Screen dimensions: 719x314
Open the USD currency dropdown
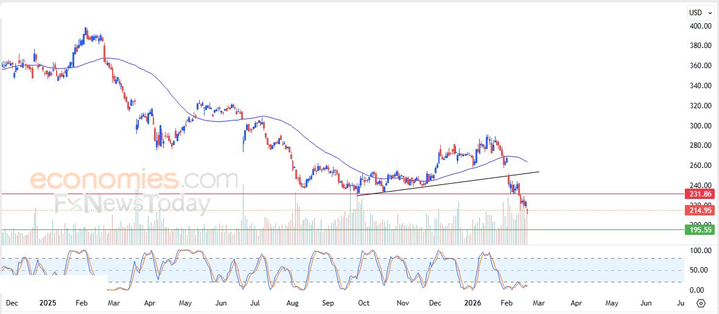[701, 12]
